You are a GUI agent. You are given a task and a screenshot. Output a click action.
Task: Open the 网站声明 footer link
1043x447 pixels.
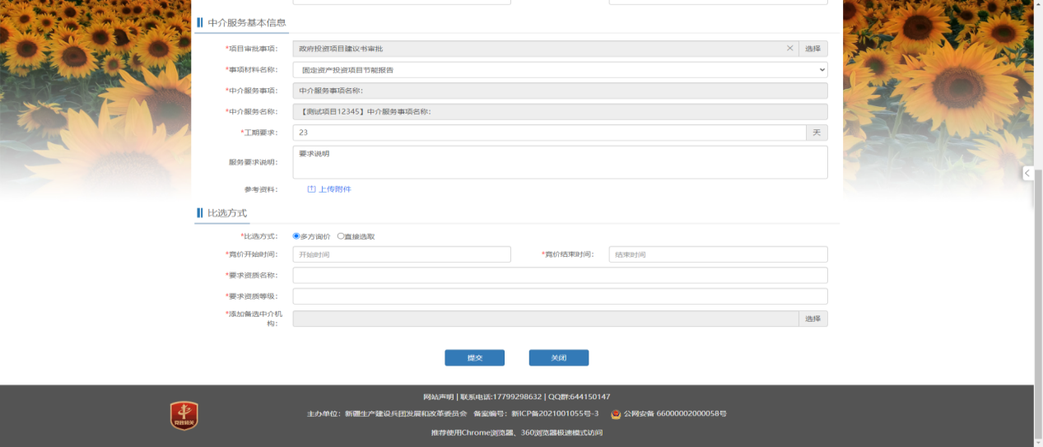[439, 397]
